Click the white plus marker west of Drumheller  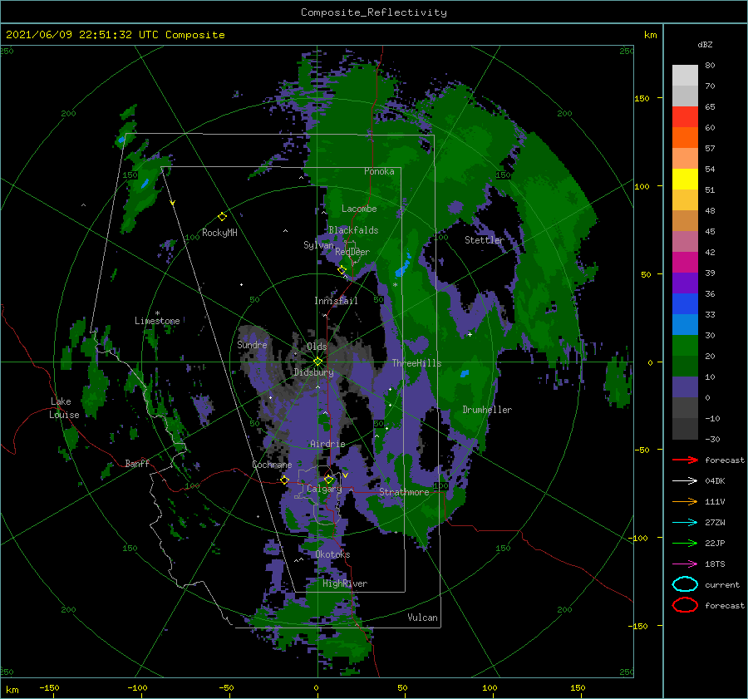470,334
